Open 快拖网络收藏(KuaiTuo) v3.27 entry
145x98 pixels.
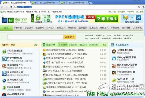click(65, 67)
